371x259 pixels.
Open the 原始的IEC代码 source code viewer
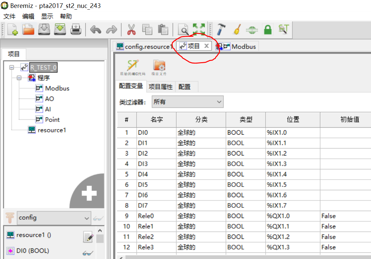(x=132, y=66)
